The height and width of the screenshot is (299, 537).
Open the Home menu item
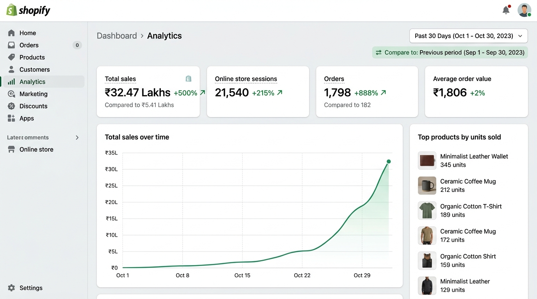(x=43, y=33)
